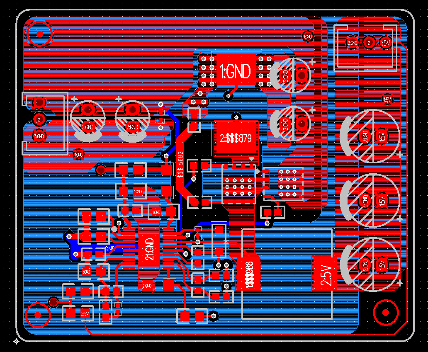Select the 2:GND pad of the middle large capacitor
The image size is (428, 352).
(365, 201)
